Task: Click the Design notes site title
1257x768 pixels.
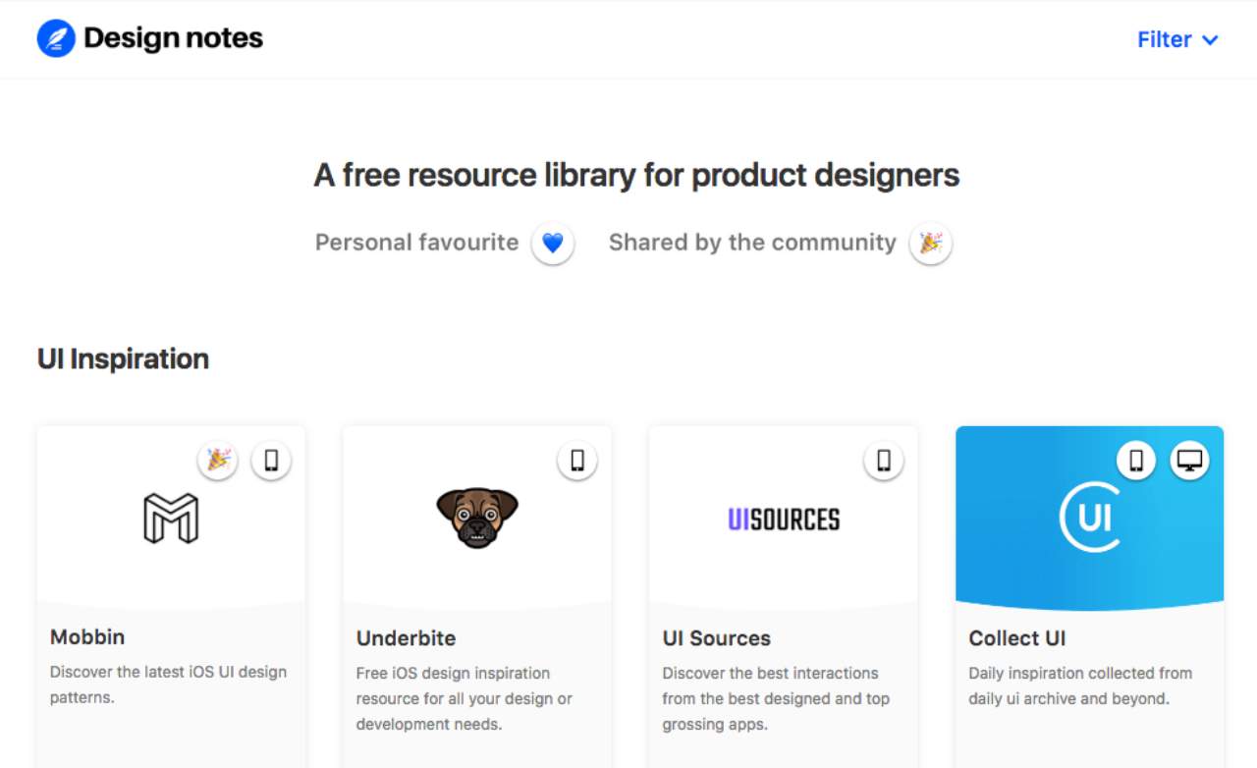Action: (x=174, y=38)
